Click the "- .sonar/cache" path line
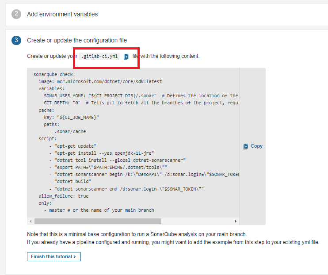 coord(67,131)
